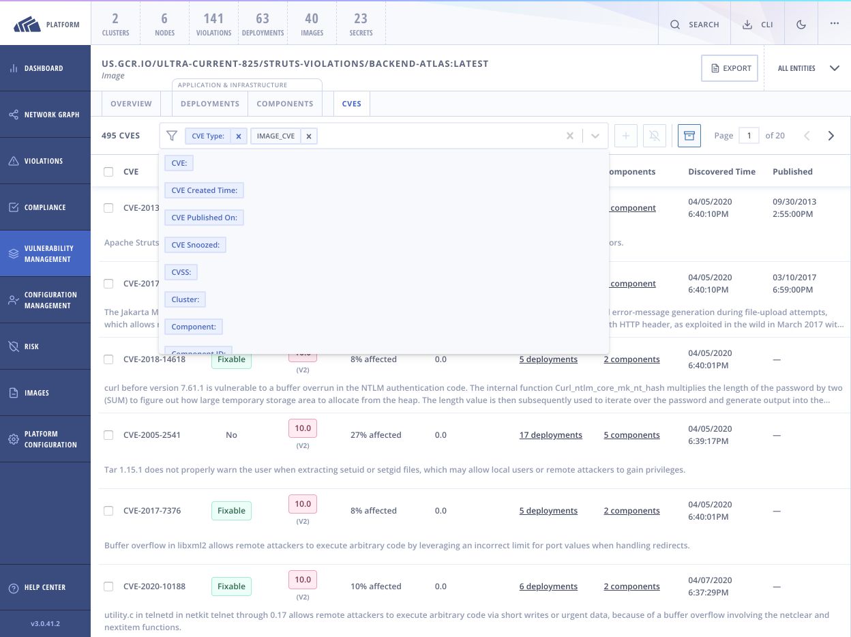Sort by Published column header
Screen dimensions: 851x637
(792, 172)
